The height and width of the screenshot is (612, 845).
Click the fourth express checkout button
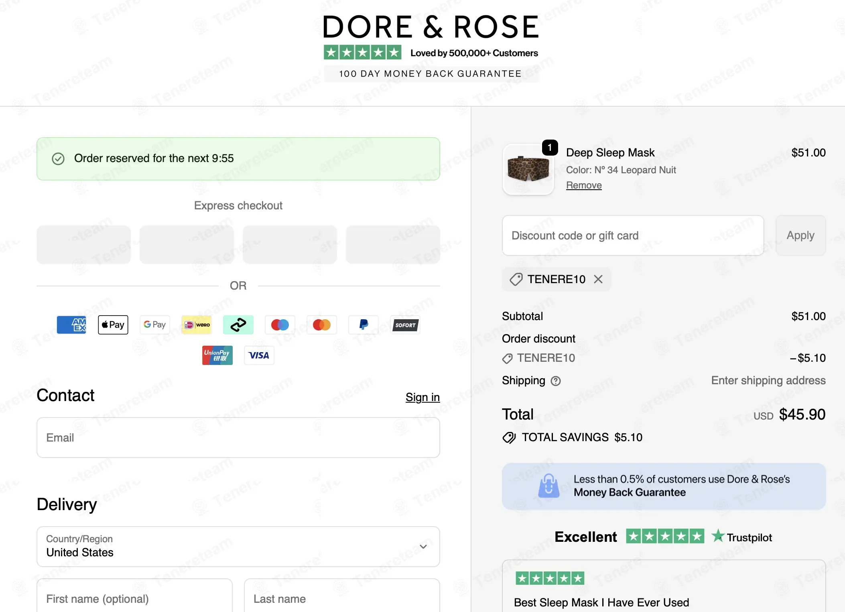point(393,245)
